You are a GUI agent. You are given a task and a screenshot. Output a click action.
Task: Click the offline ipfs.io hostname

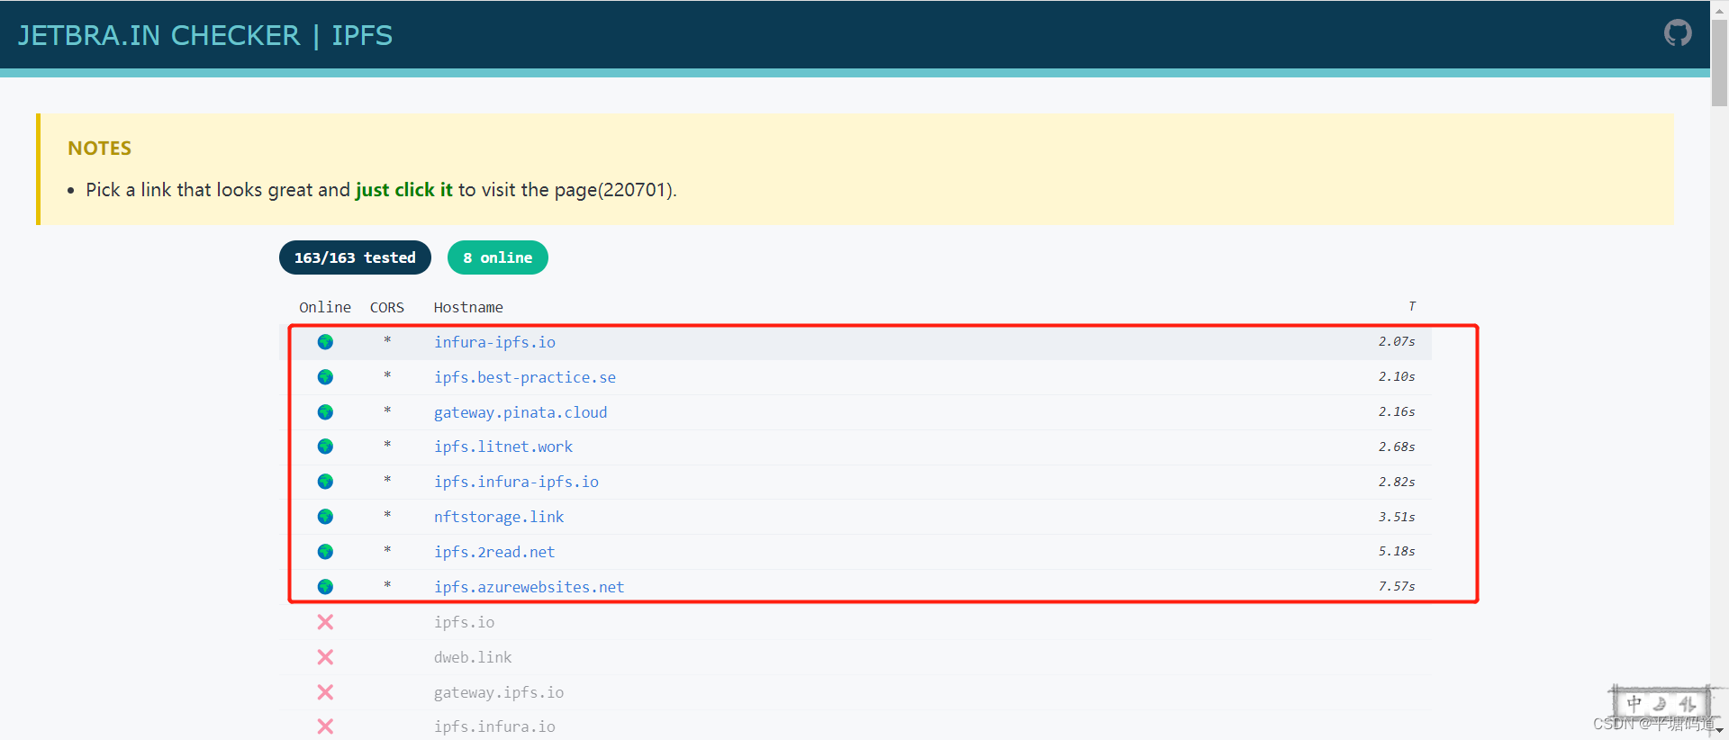click(464, 622)
